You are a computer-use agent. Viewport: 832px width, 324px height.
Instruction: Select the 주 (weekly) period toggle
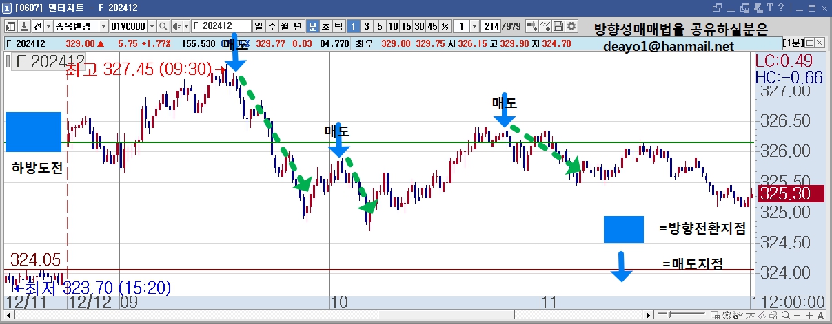(272, 26)
